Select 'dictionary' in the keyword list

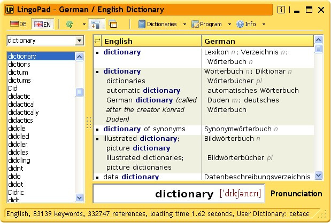pyautogui.click(x=41, y=56)
